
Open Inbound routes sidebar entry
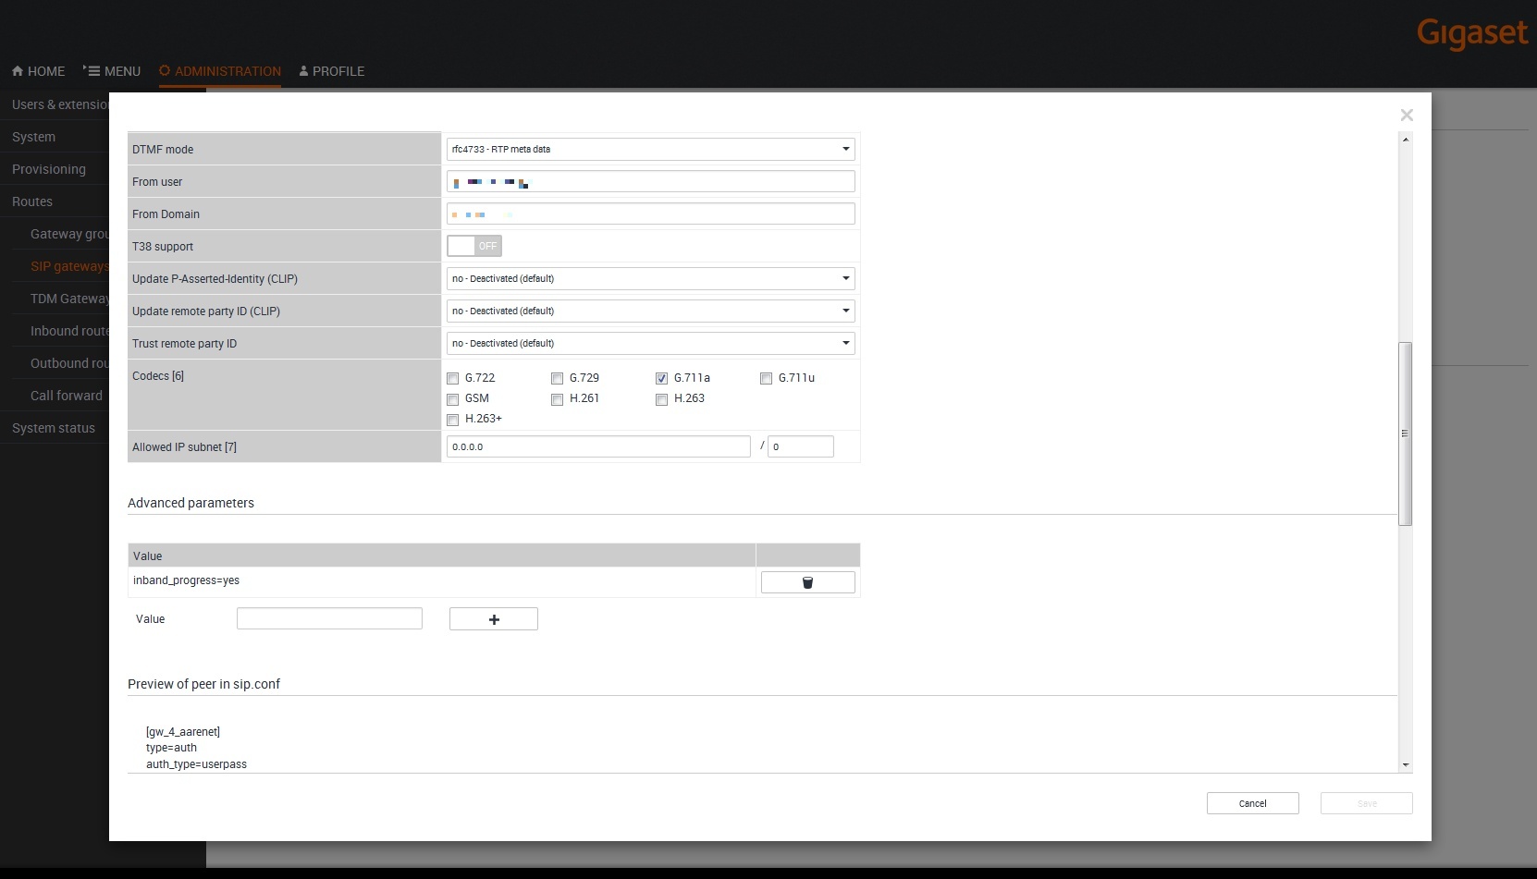tap(69, 331)
